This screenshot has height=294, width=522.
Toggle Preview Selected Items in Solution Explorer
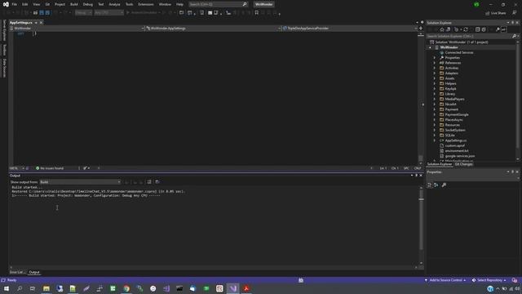tap(504, 29)
